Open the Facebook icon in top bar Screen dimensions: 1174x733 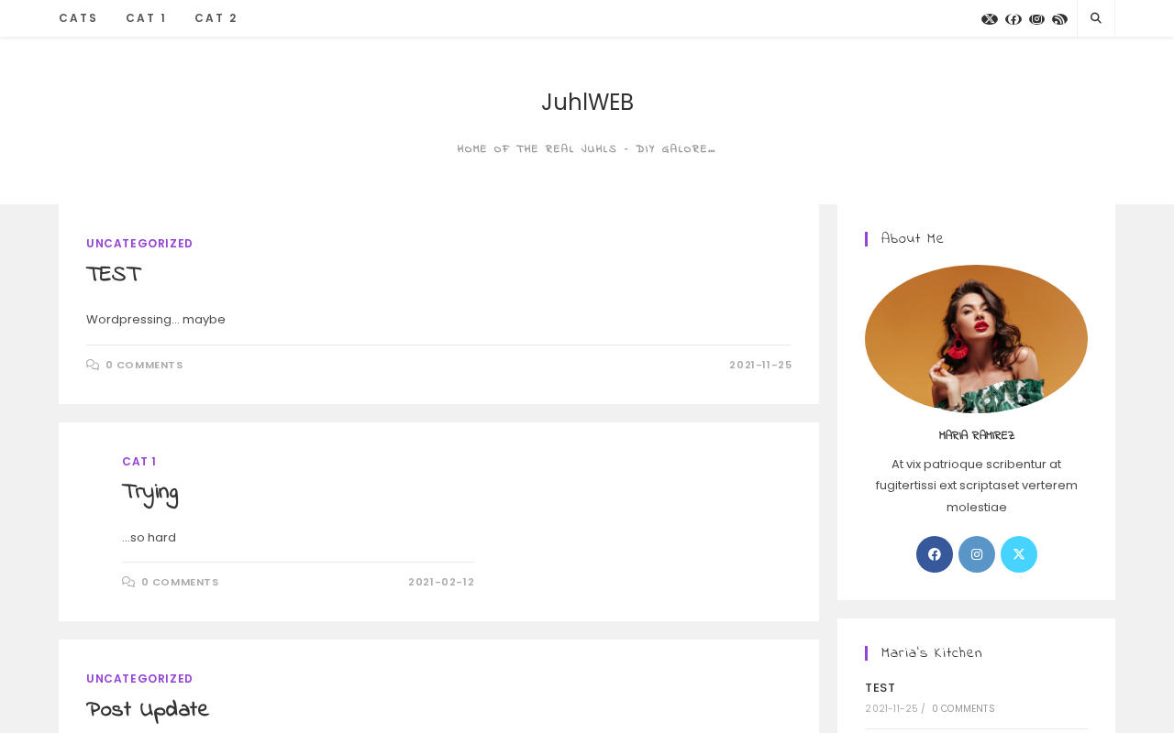(x=1013, y=19)
